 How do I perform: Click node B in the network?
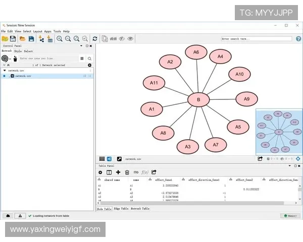click(198, 100)
